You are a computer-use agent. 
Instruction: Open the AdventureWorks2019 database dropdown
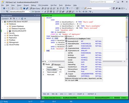coord(29,12)
